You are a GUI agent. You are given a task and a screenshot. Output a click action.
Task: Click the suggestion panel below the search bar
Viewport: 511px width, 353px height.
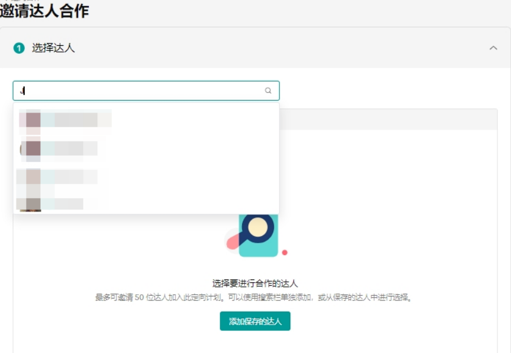pos(146,158)
